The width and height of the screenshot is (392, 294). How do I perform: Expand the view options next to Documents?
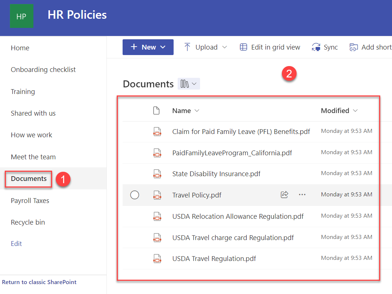pyautogui.click(x=189, y=84)
